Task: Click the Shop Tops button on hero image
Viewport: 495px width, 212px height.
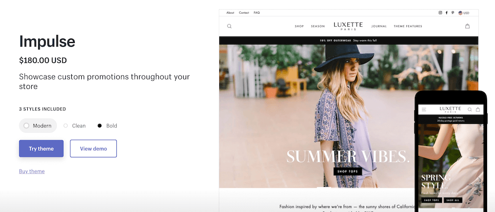Action: coord(347,171)
